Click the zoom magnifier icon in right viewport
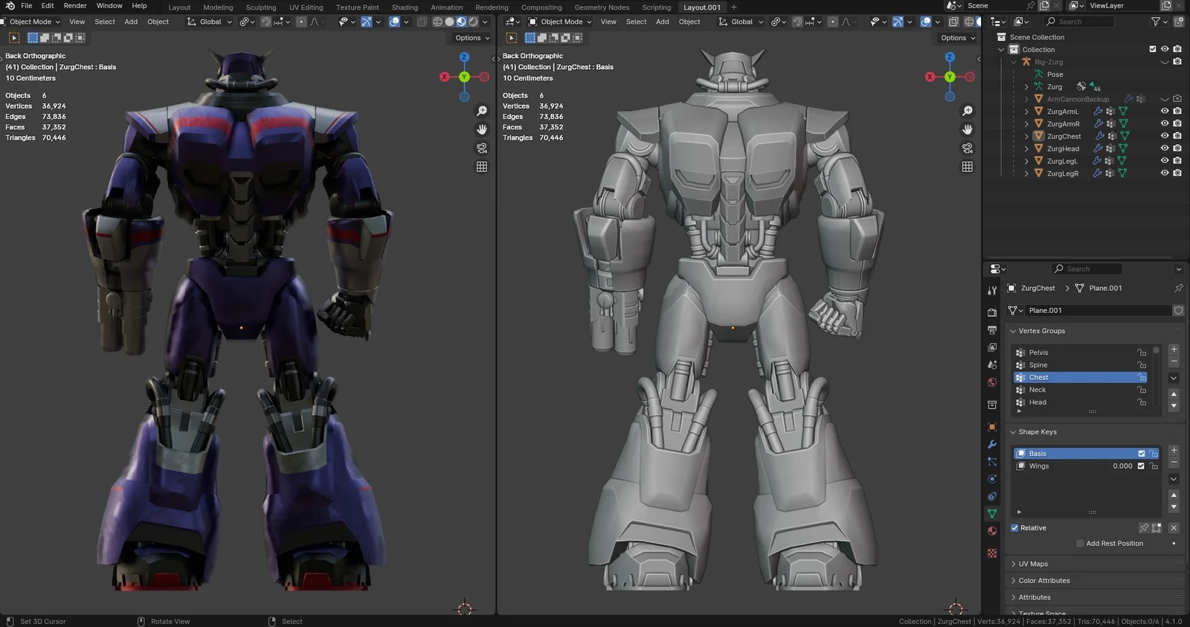The image size is (1190, 627). [x=968, y=111]
